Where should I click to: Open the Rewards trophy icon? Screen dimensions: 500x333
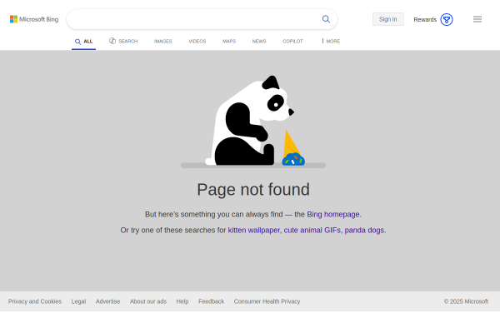tap(447, 19)
